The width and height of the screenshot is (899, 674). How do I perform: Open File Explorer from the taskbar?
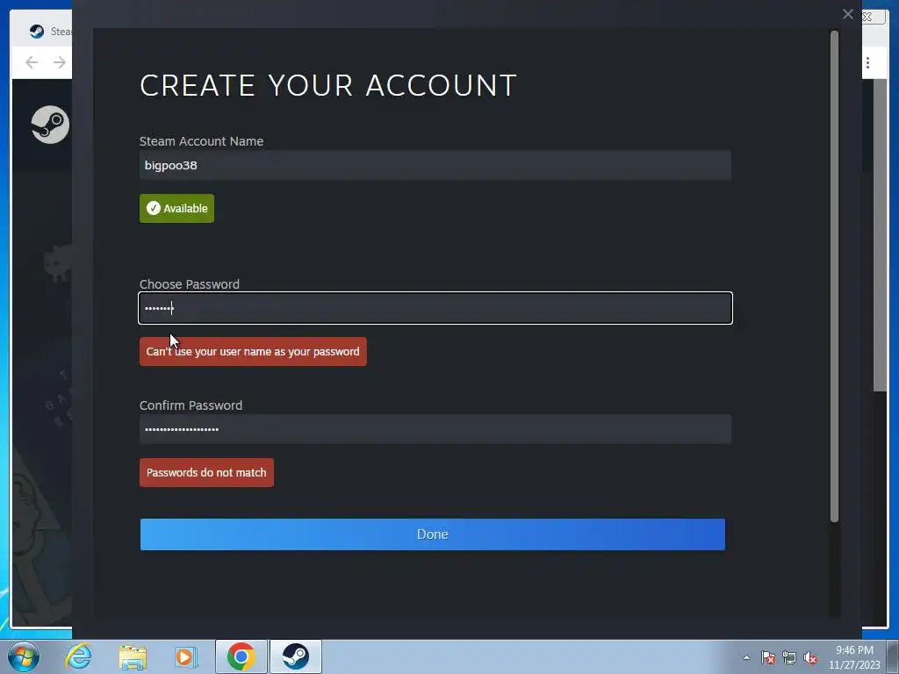pos(133,656)
